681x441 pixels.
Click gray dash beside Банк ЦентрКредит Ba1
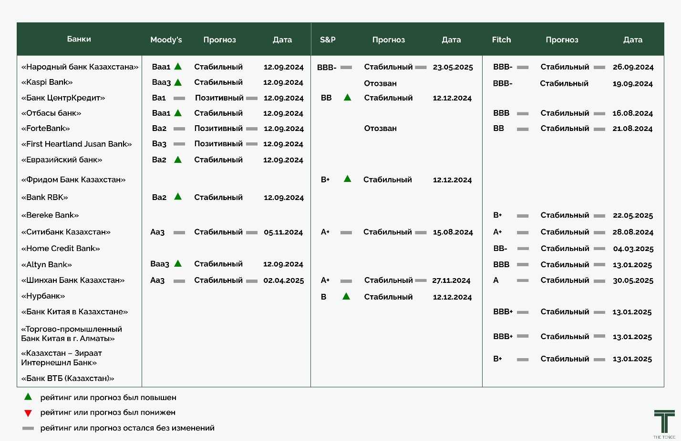pos(179,98)
